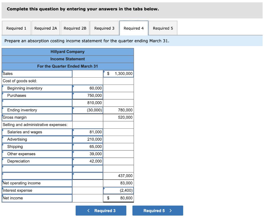The image size is (268, 219).
Task: Click the Advertising expense value 210,000
Action: coord(88,139)
